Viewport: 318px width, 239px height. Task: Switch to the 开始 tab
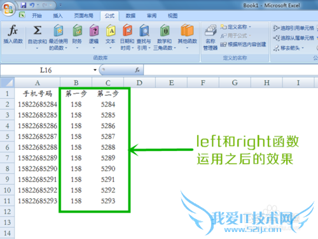pos(37,16)
